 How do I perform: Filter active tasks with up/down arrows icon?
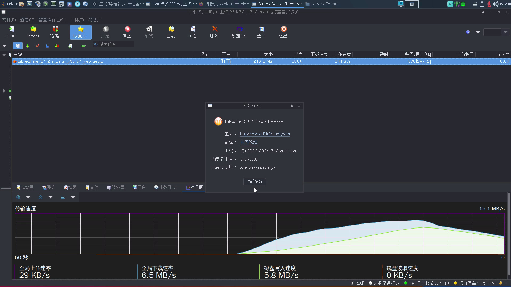click(x=57, y=46)
